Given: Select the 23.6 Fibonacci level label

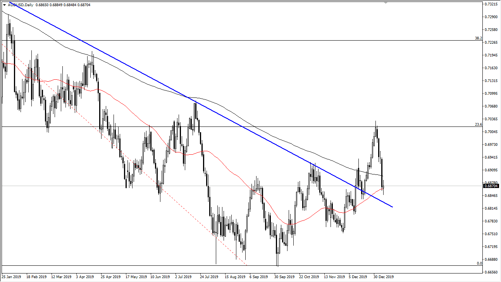Looking at the screenshot, I should pyautogui.click(x=478, y=125).
